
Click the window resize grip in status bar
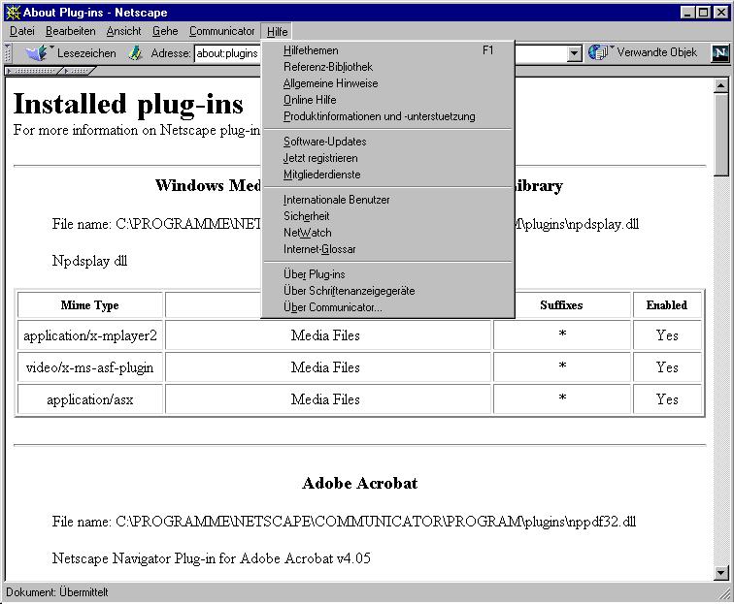[725, 594]
